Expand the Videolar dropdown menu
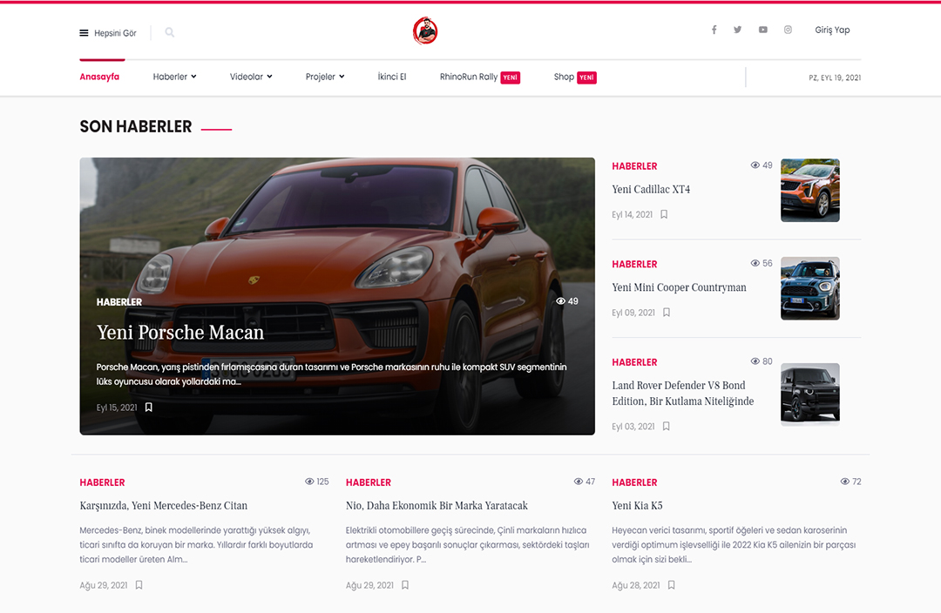The width and height of the screenshot is (941, 613). (x=251, y=77)
